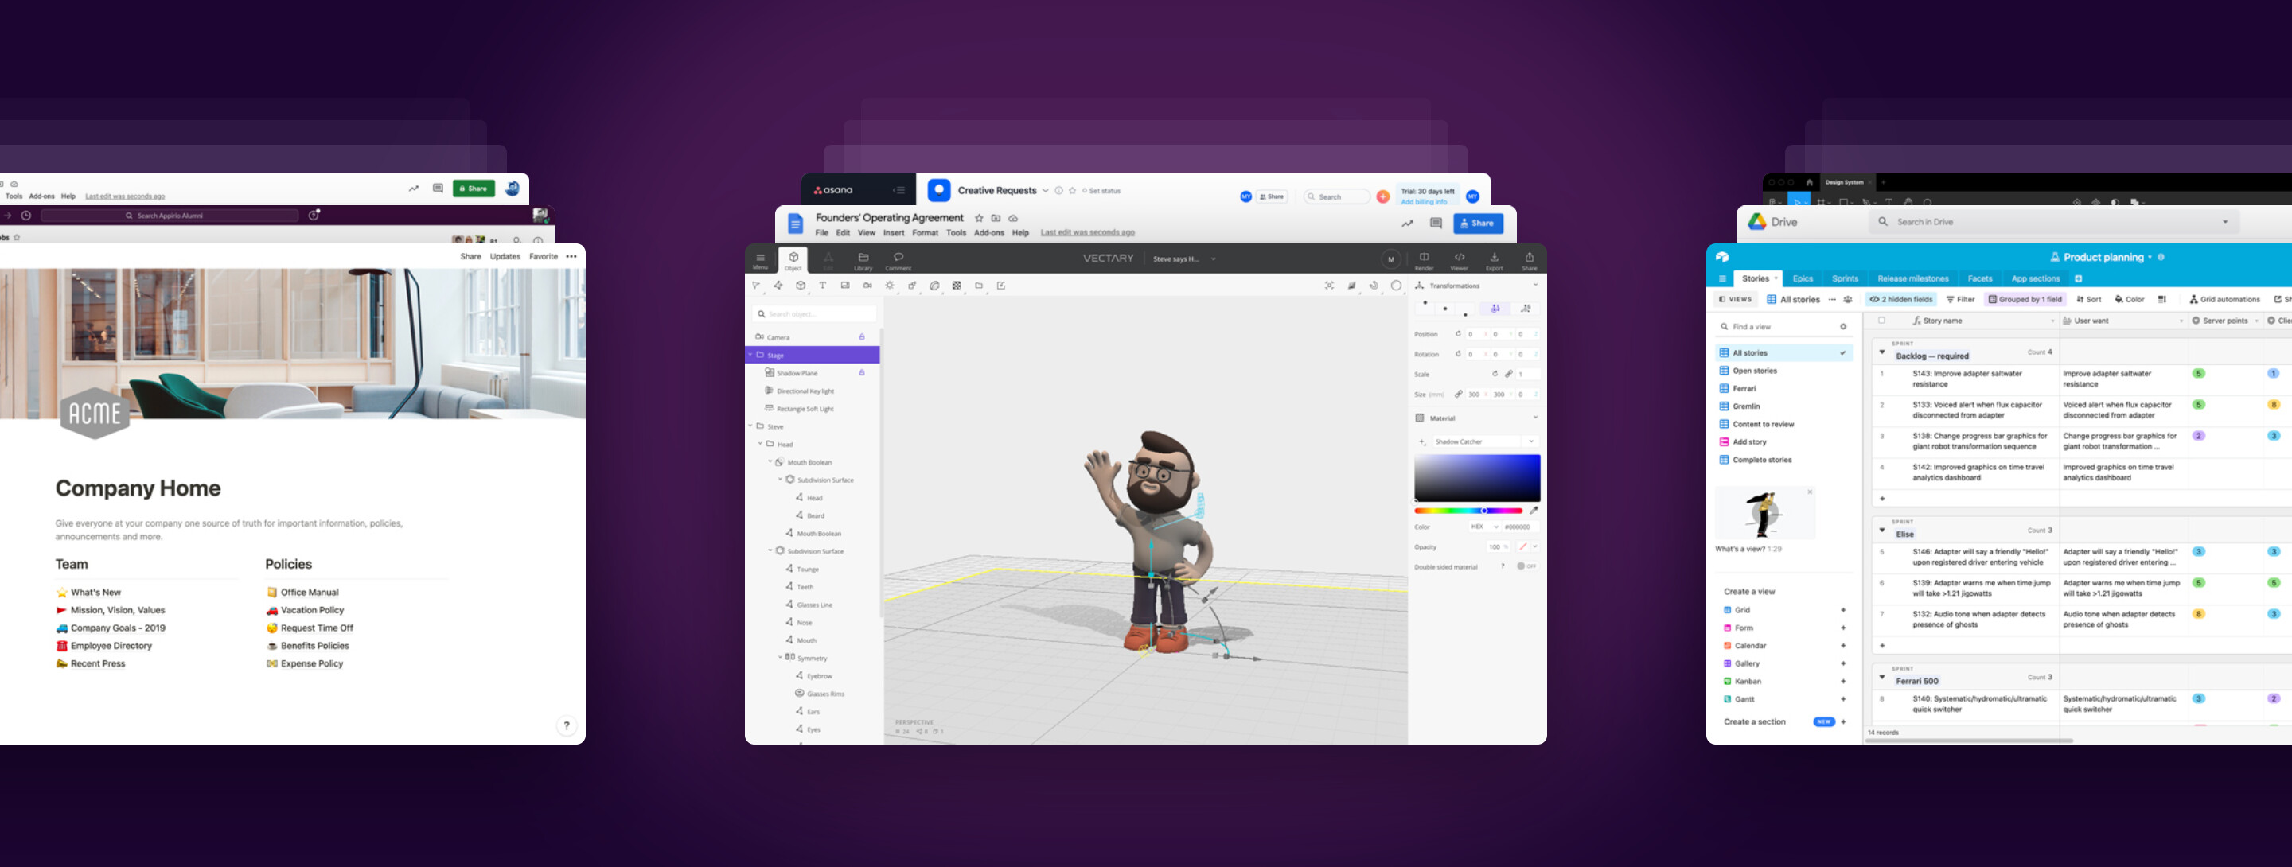Click the eyedropper next to hue slider

1533,511
